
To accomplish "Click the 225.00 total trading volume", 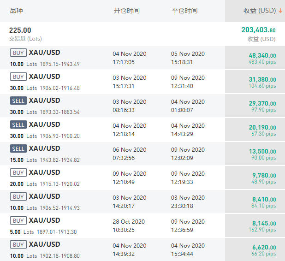I will click(x=20, y=30).
